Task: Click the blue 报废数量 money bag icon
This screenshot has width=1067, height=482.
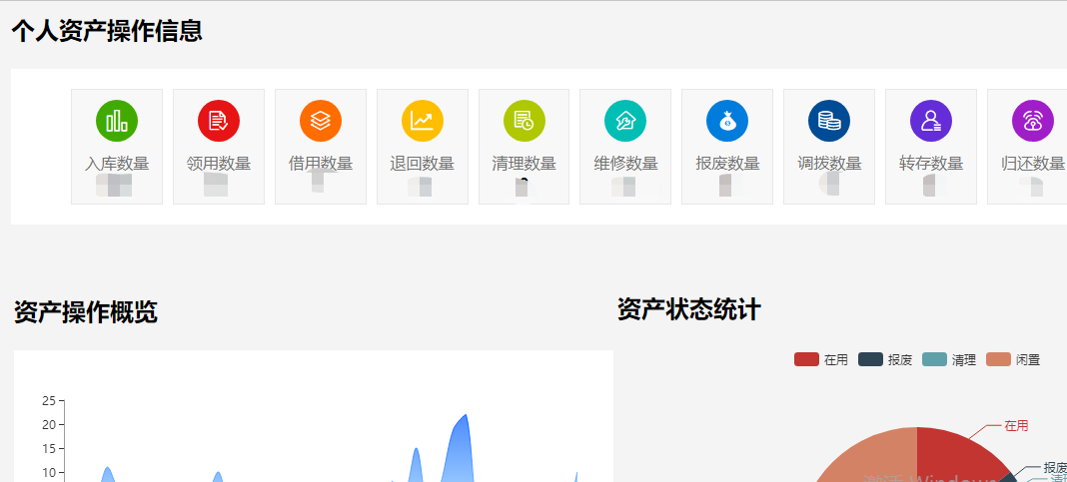Action: 727,121
